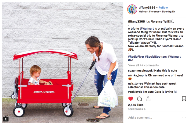Click the wagon photo of the post
195x125 pixels.
point(63,62)
